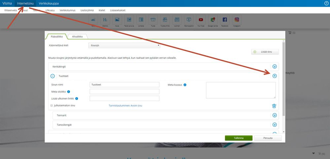This screenshot has width=330, height=159.
Task: Open dropdown arrow beside the bottom cart
Action: click(x=313, y=153)
